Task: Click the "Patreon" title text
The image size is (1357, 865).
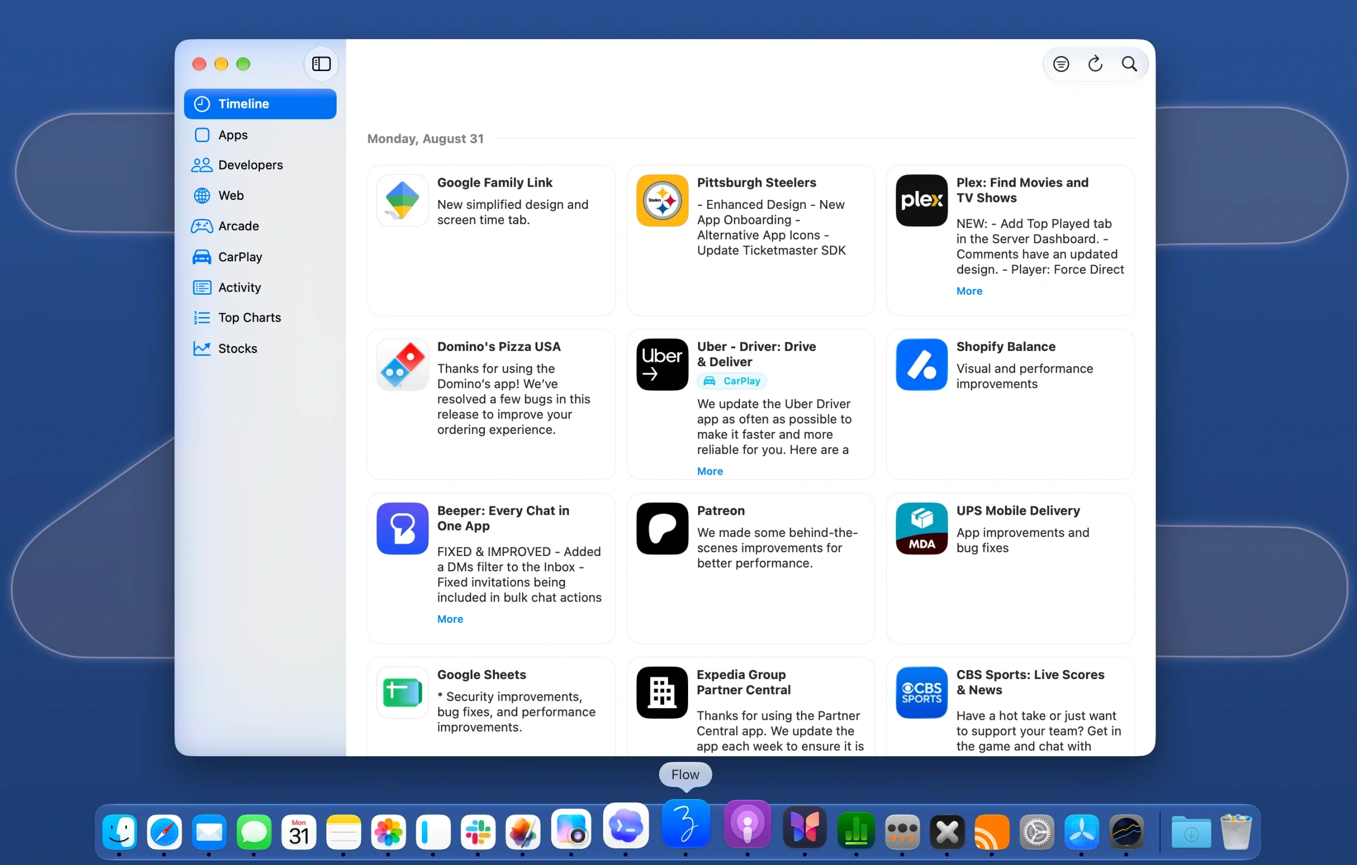Action: coord(721,510)
